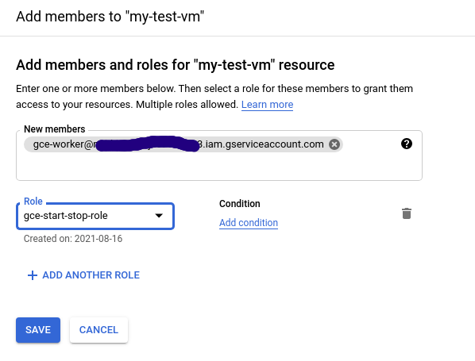Expand the Role dropdown arrow
The height and width of the screenshot is (361, 475).
pos(159,216)
